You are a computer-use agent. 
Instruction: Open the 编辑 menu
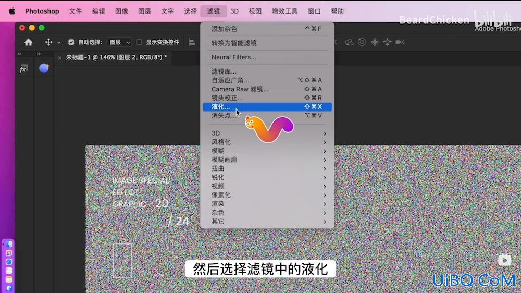98,11
